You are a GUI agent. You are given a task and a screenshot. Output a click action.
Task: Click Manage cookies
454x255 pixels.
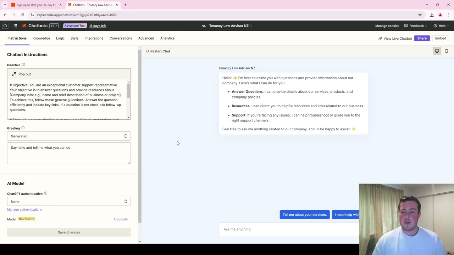click(387, 26)
